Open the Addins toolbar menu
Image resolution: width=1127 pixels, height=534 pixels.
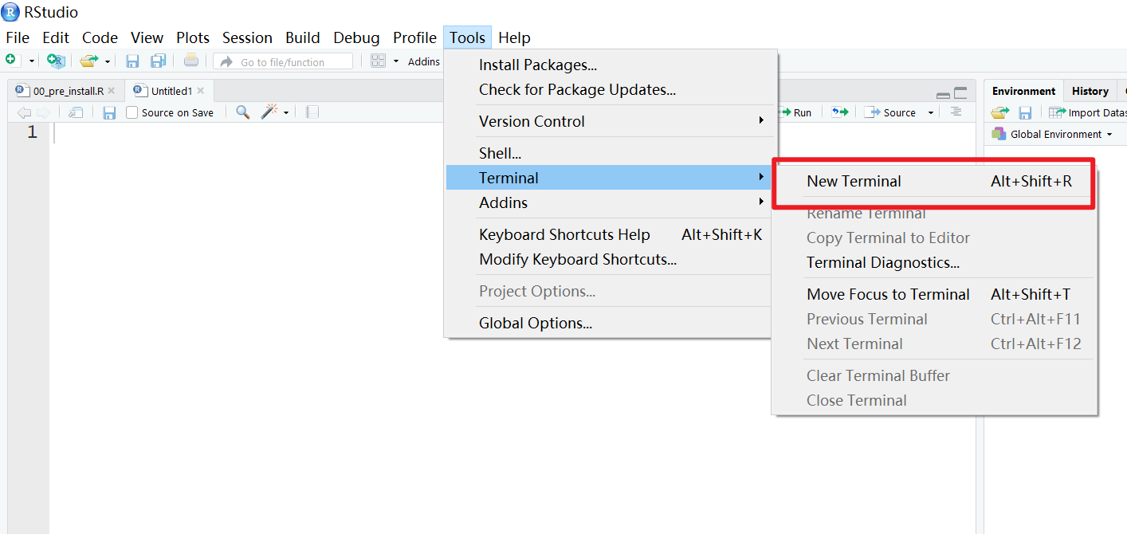point(424,61)
